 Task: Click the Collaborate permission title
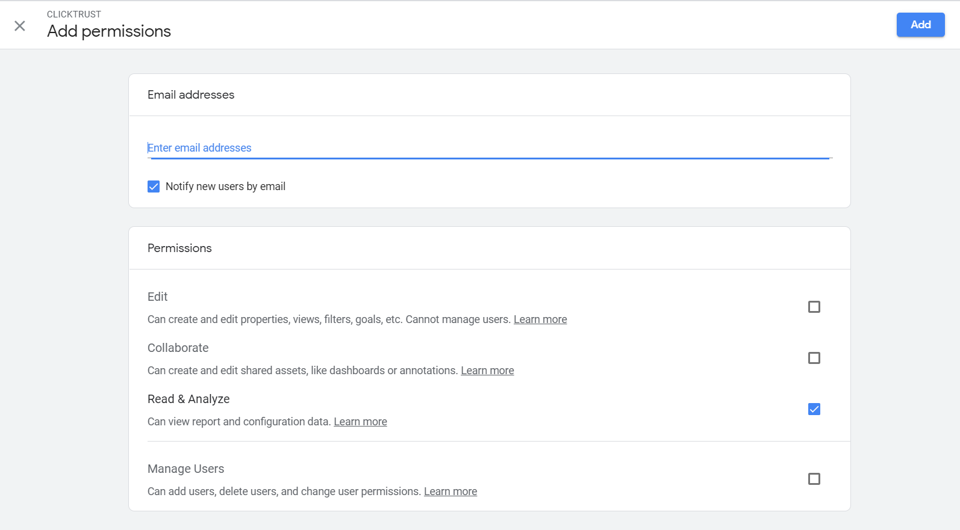pyautogui.click(x=178, y=348)
